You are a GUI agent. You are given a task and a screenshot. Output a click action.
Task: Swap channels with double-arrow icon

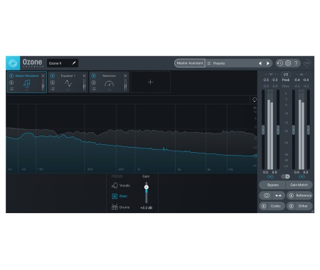coord(278,195)
